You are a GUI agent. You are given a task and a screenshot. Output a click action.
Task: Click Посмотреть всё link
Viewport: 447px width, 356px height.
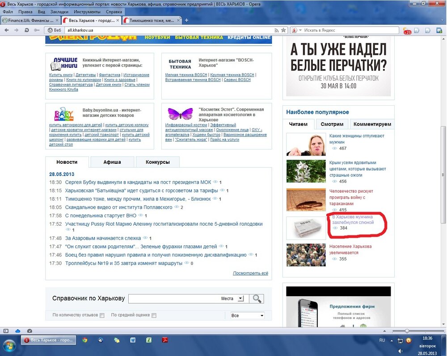point(250,273)
